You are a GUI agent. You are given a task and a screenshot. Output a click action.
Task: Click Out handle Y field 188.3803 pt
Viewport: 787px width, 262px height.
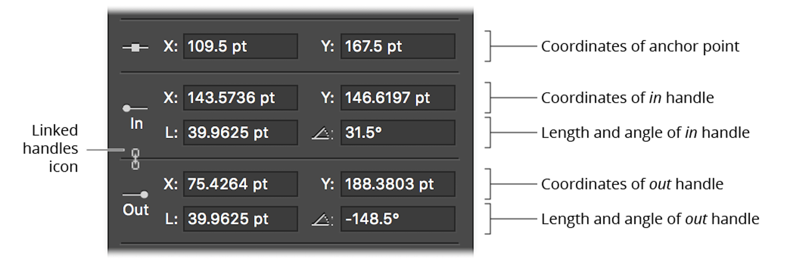[398, 184]
